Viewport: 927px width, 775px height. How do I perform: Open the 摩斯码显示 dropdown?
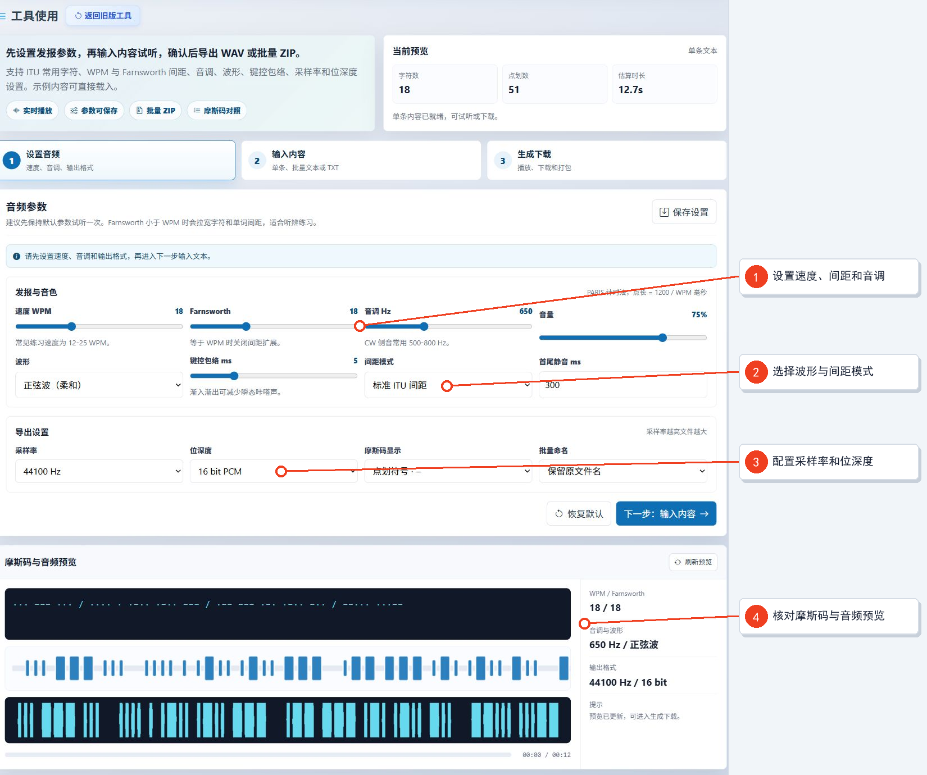tap(448, 471)
